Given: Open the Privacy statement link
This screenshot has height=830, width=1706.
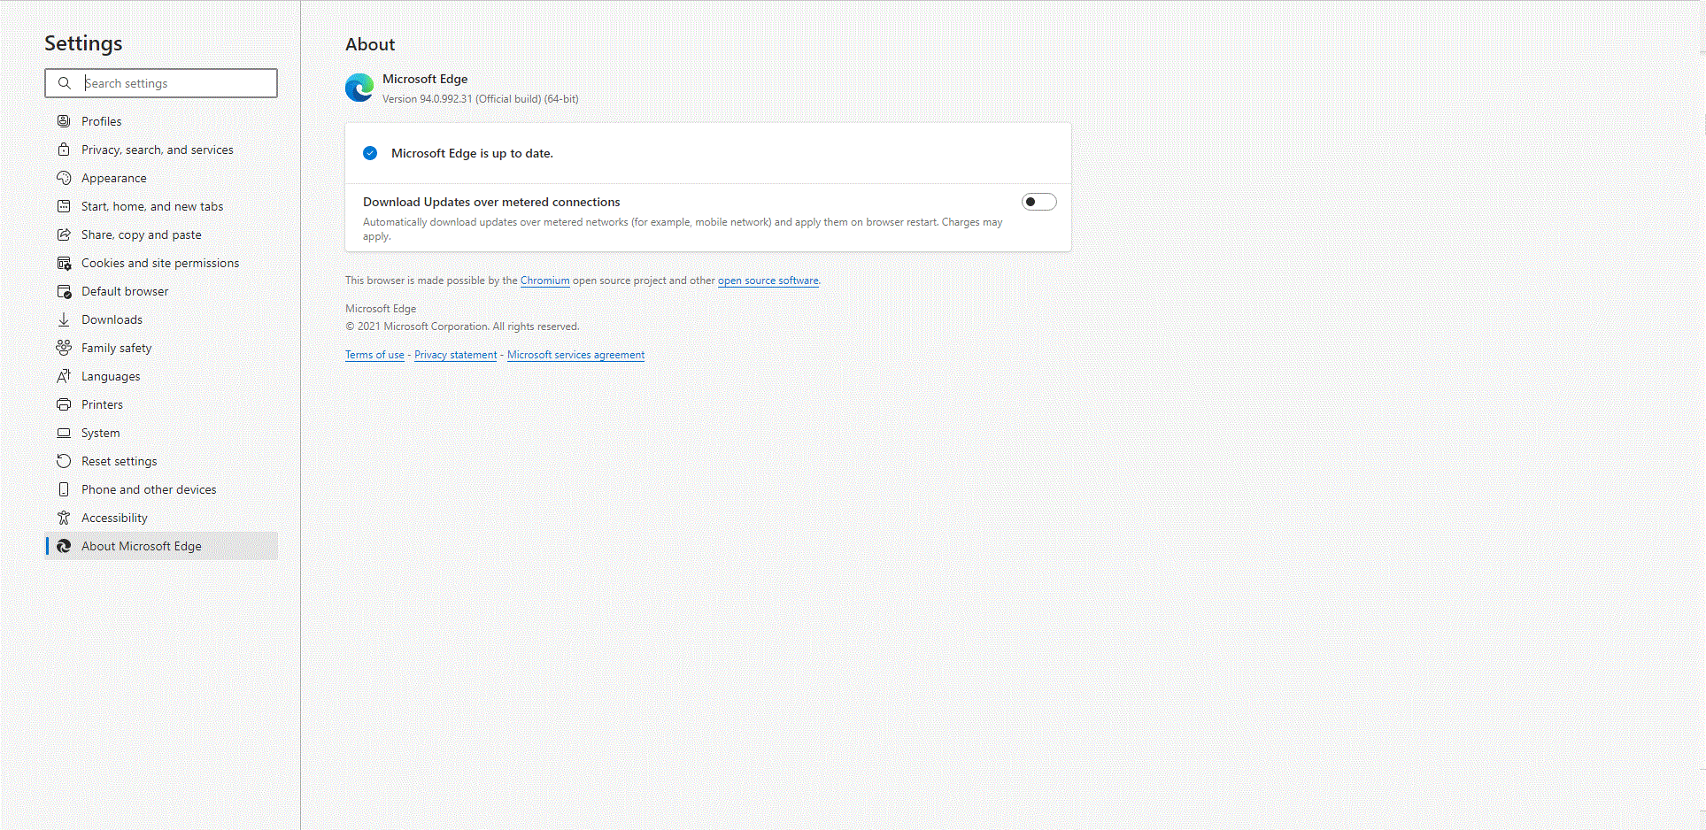Looking at the screenshot, I should [x=456, y=355].
